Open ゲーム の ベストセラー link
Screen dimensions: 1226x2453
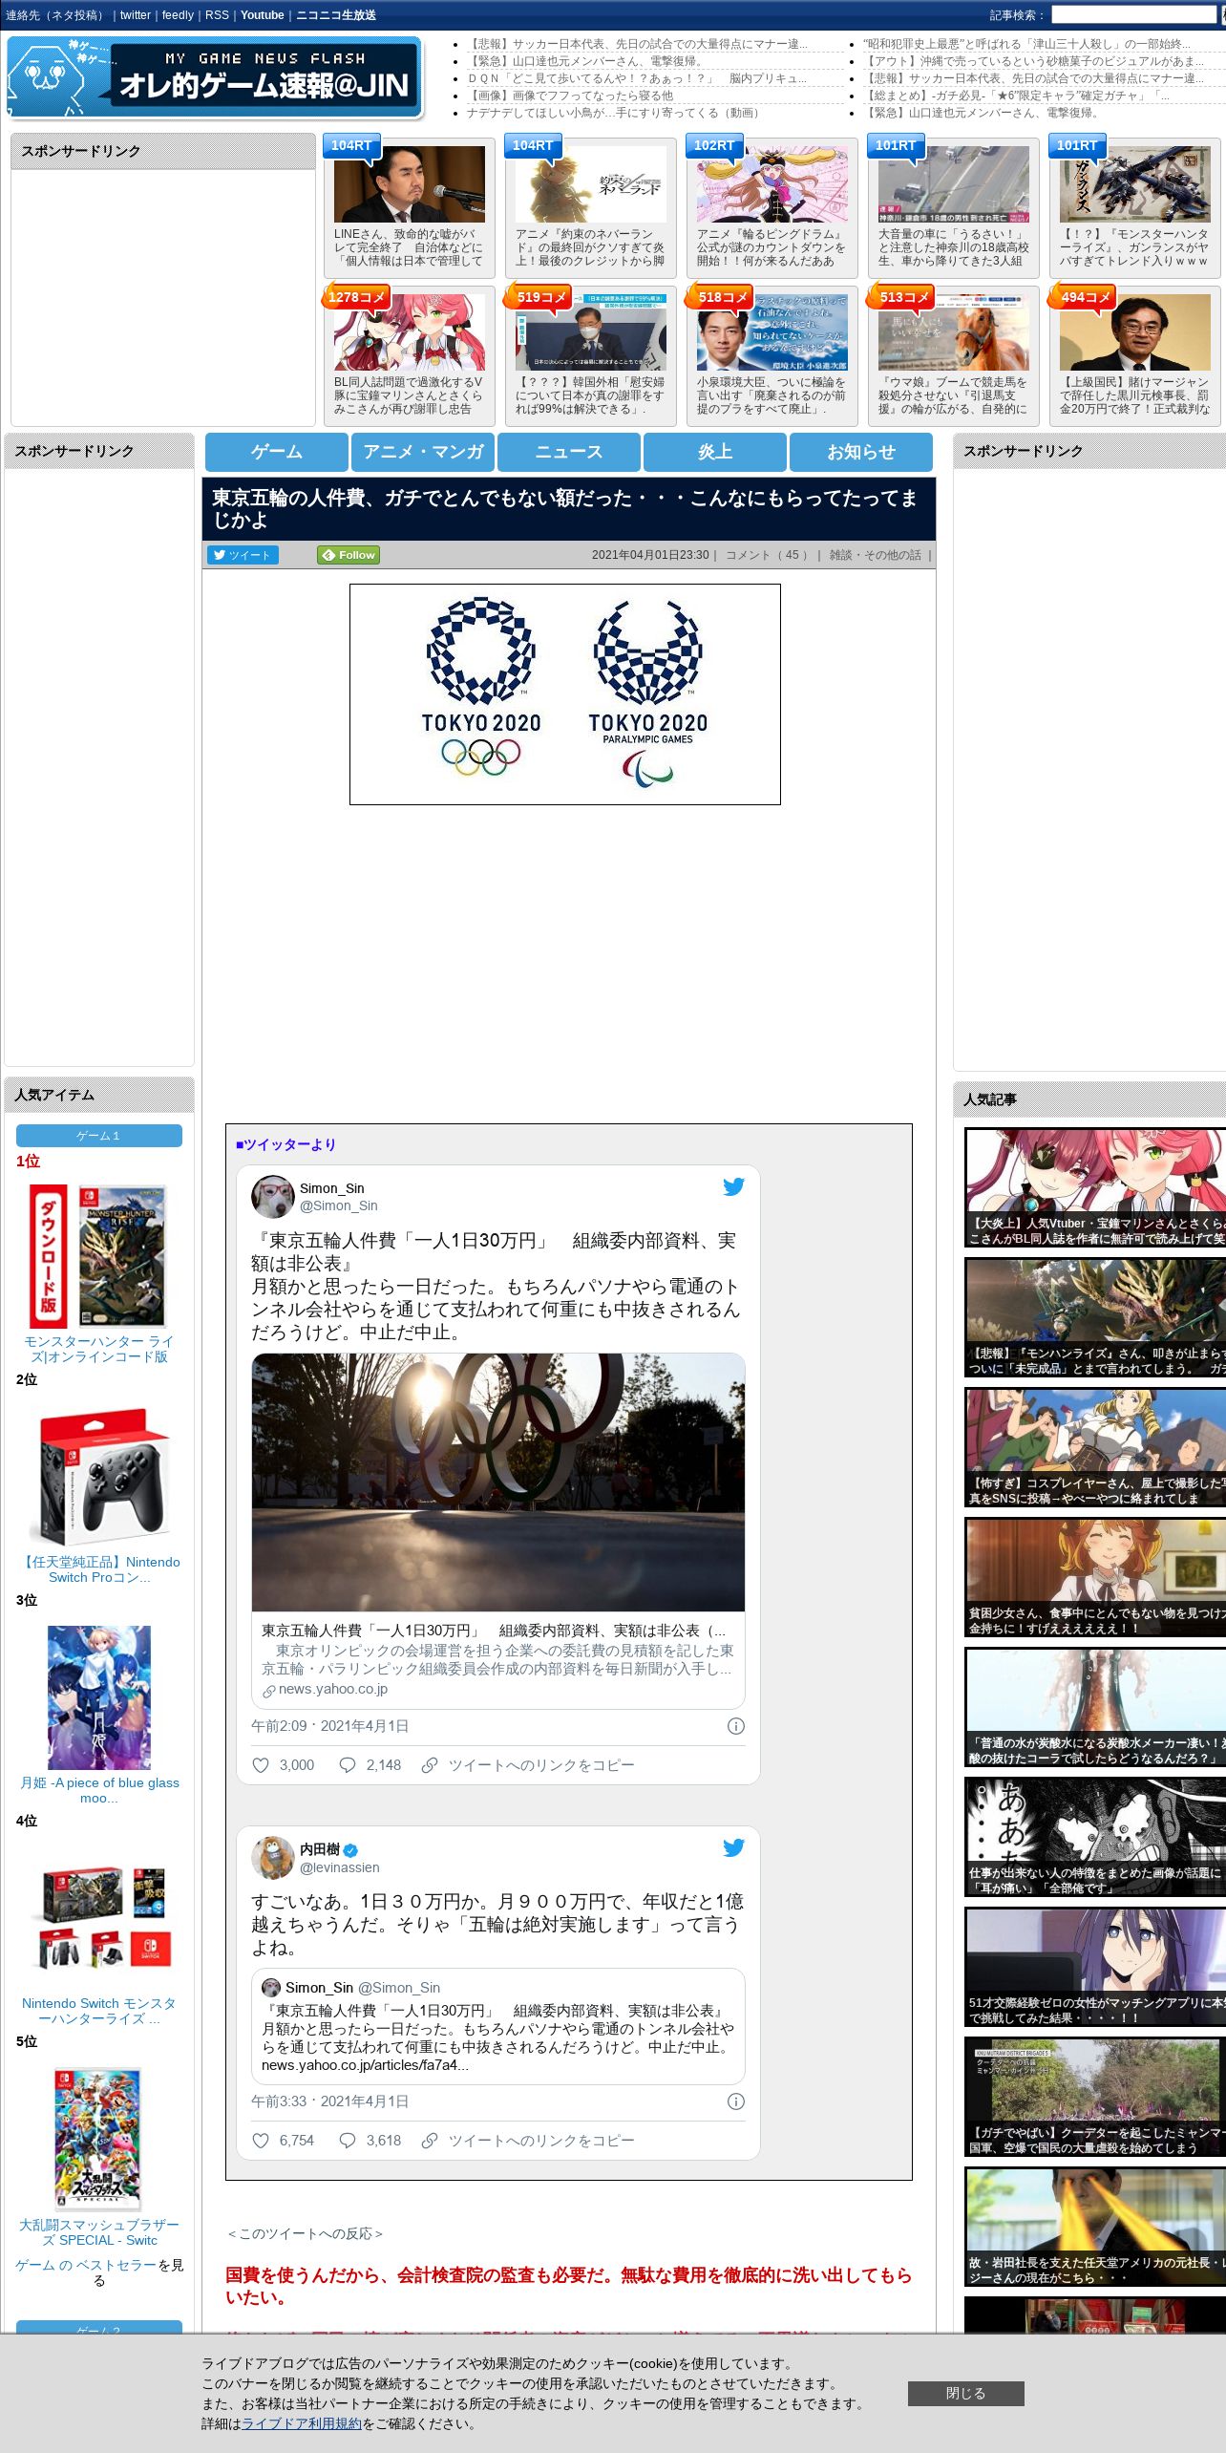coord(86,2265)
